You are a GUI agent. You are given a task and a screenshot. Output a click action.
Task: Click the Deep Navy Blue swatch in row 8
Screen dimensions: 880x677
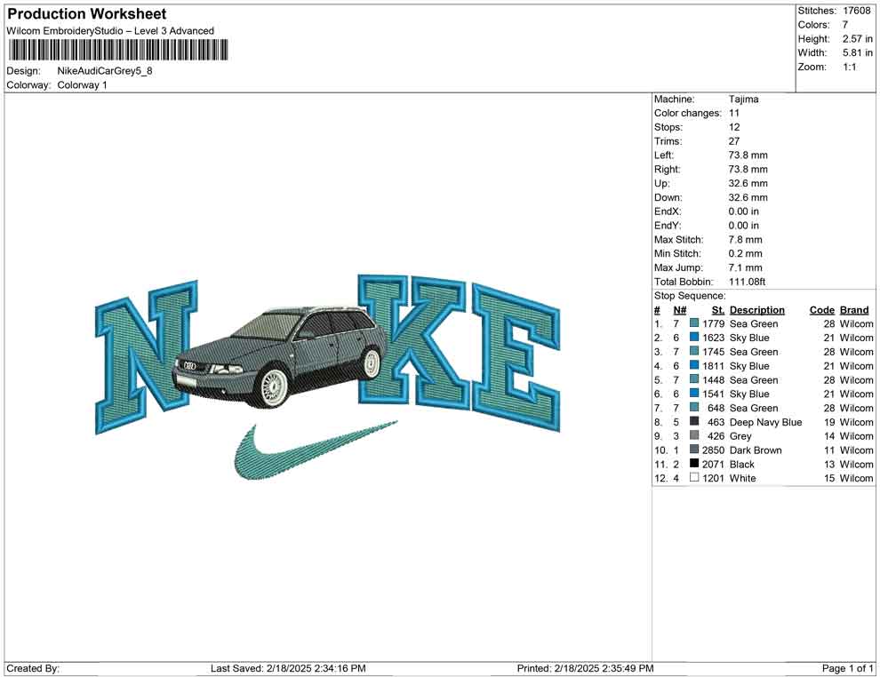[693, 422]
